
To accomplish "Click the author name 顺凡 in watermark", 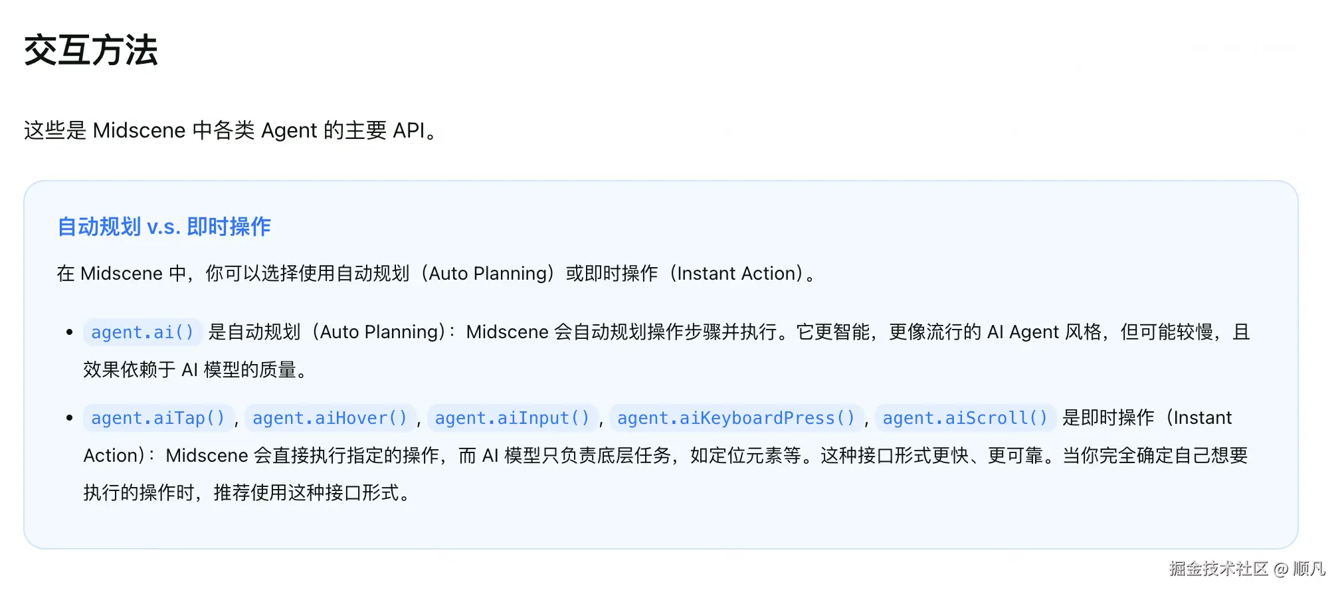I will coord(1309,569).
